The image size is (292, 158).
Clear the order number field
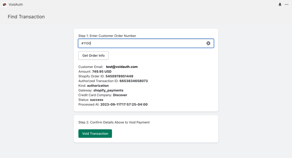[208, 43]
